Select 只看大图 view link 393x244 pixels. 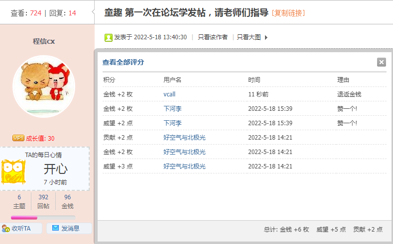point(249,37)
